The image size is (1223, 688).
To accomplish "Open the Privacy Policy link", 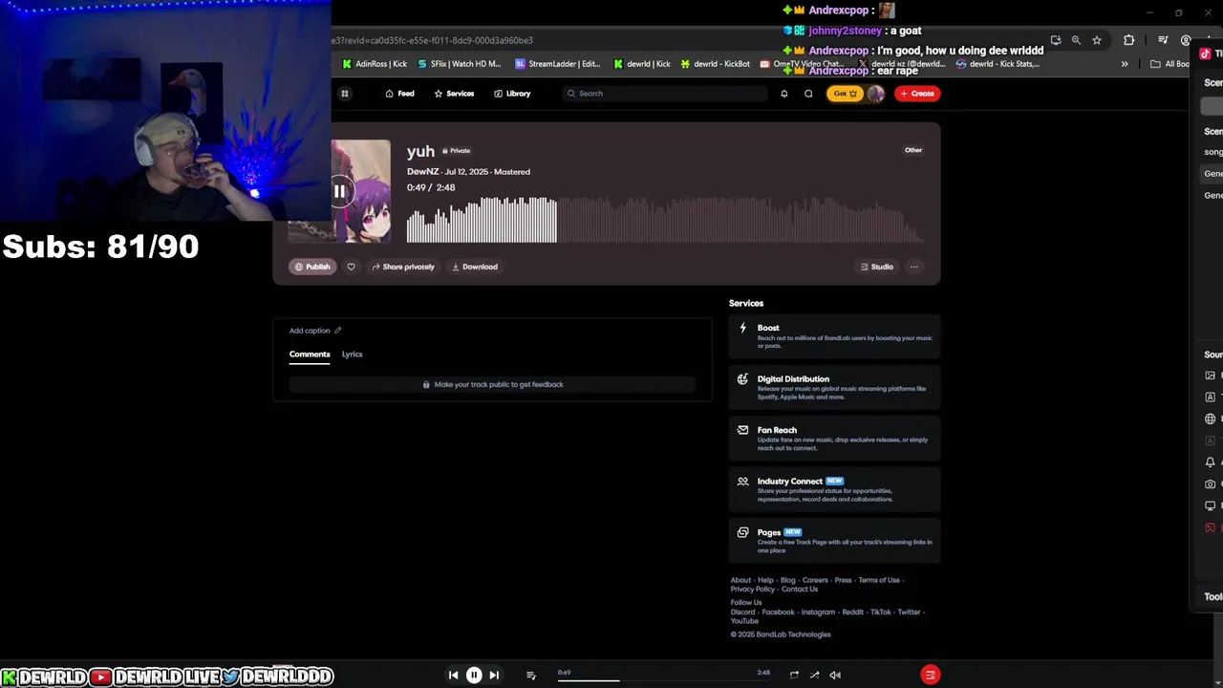I will pyautogui.click(x=753, y=590).
